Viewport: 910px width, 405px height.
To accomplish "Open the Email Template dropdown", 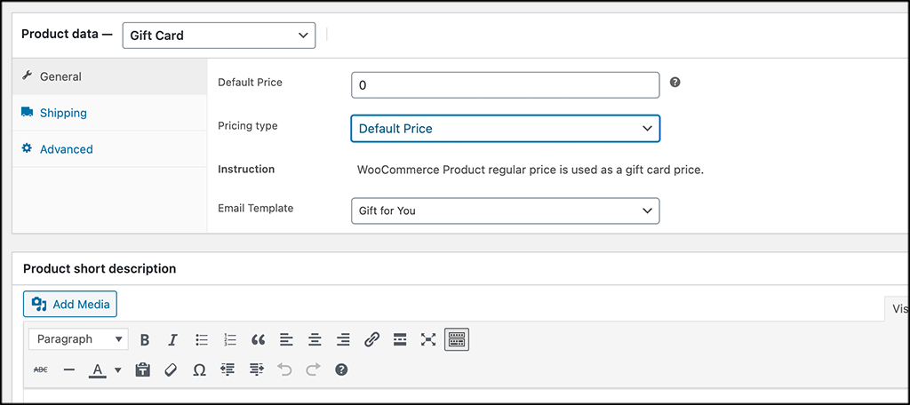I will (505, 210).
